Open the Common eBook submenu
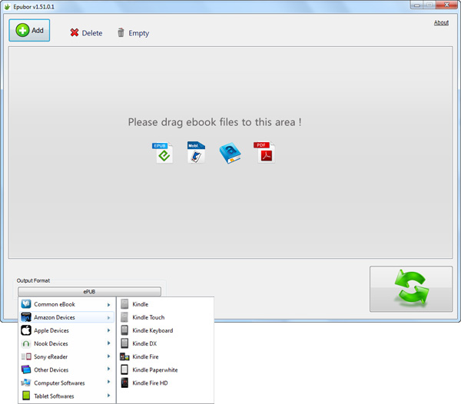The image size is (461, 404). [x=67, y=304]
